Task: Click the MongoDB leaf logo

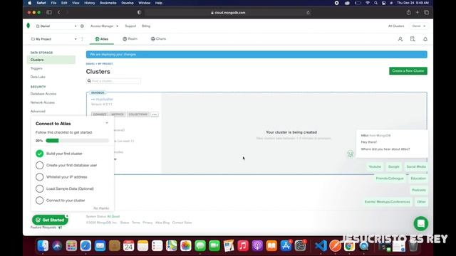Action: pyautogui.click(x=28, y=26)
